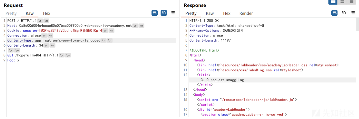Click the 'Foo: x' request line

coord(13,60)
